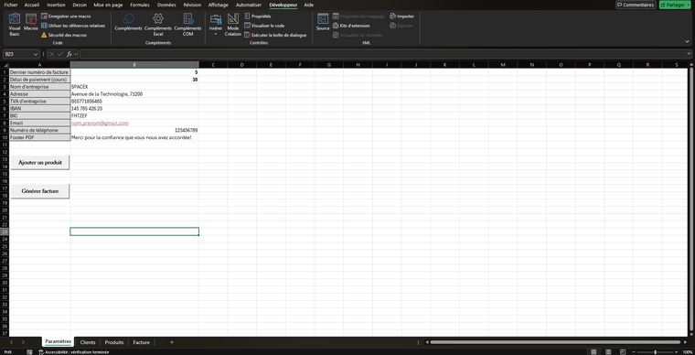This screenshot has height=355, width=695.
Task: Click previous sheet navigation arrow
Action: [11, 342]
